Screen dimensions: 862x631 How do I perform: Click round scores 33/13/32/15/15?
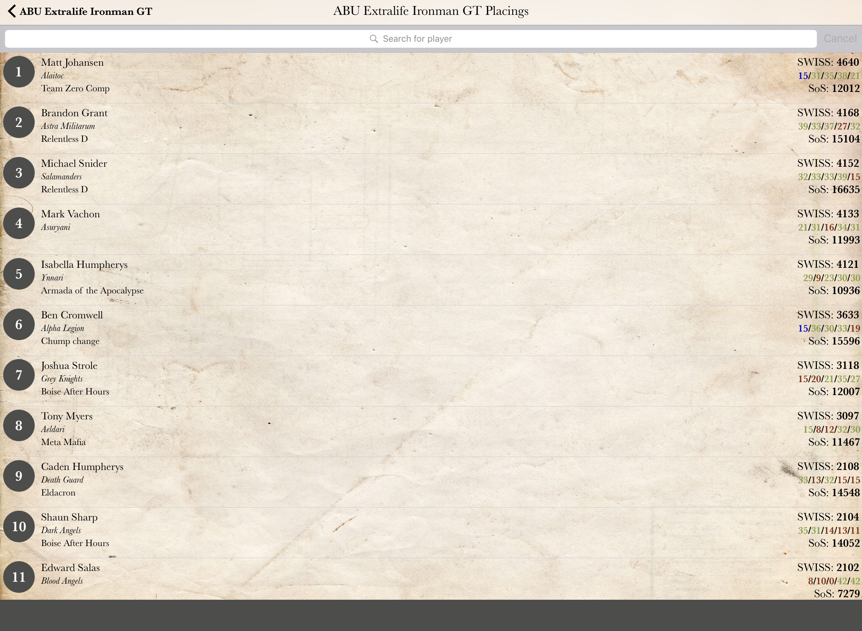tap(829, 480)
